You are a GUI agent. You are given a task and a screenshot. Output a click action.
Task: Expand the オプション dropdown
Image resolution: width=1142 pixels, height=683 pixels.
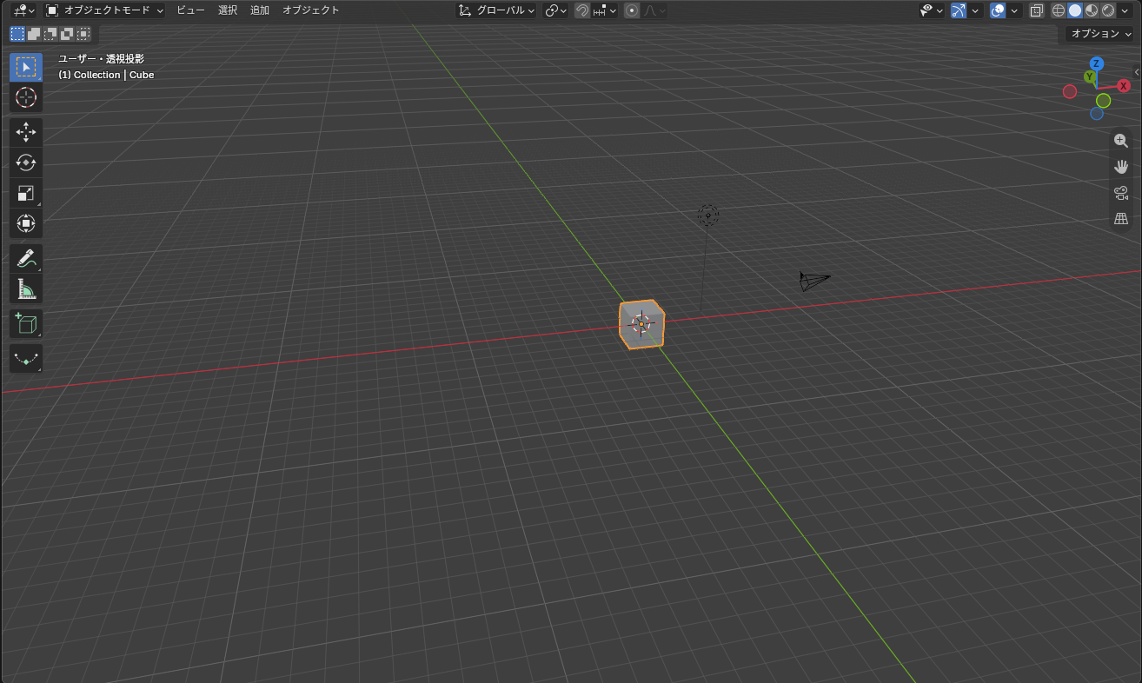coord(1100,34)
